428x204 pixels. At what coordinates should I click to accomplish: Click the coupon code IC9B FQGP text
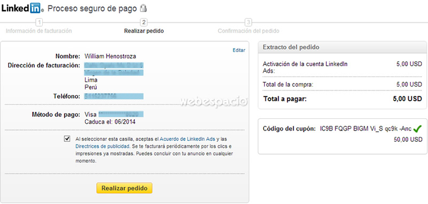pyautogui.click(x=366, y=129)
